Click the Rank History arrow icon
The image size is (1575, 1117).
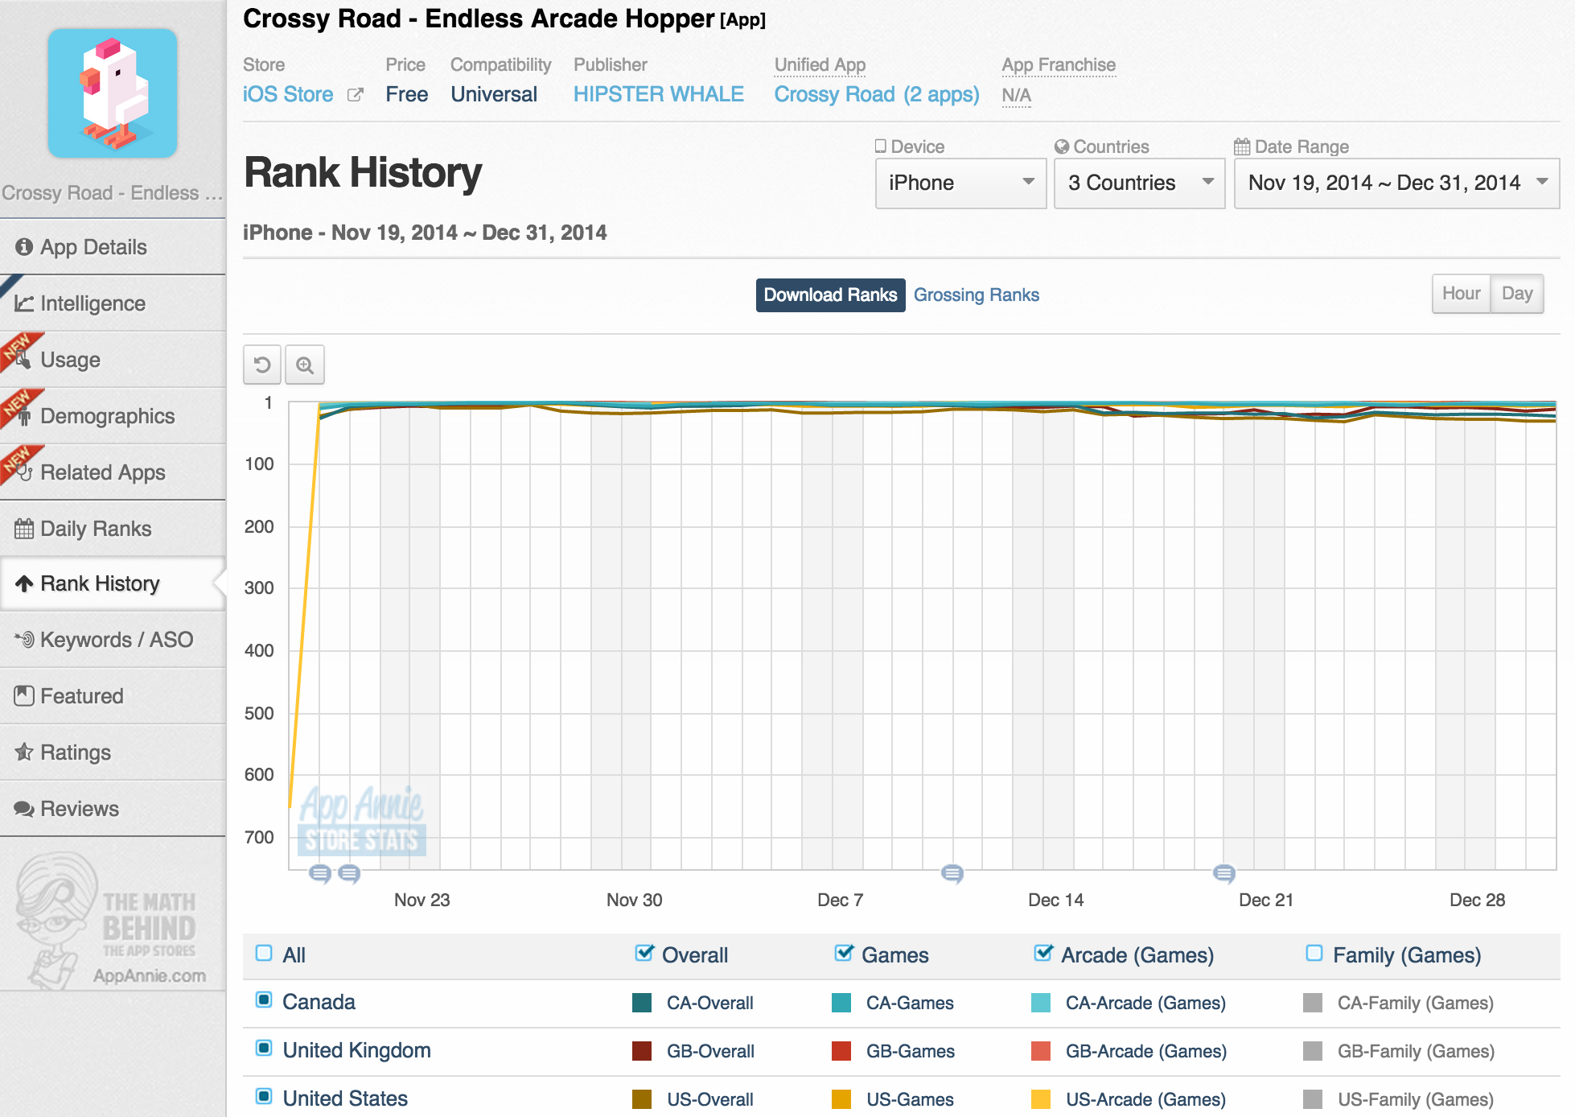tap(24, 583)
